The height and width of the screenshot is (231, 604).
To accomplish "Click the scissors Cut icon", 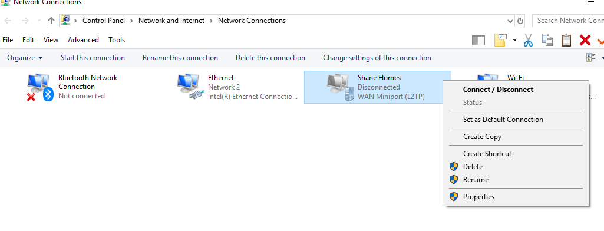I will coord(528,40).
